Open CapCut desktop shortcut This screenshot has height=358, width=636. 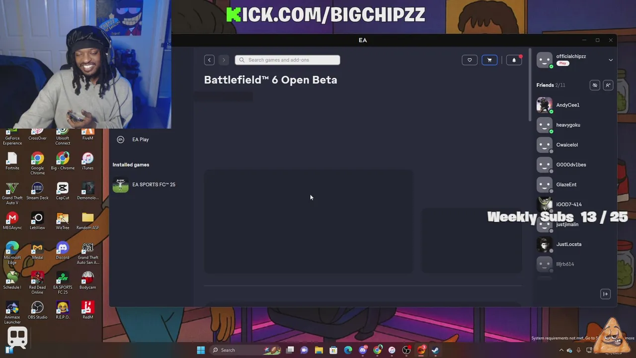click(63, 191)
